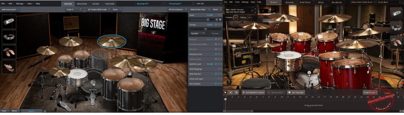Open the Kick 16x22 Yamaha drum selector
The height and width of the screenshot is (115, 404).
(240, 11)
